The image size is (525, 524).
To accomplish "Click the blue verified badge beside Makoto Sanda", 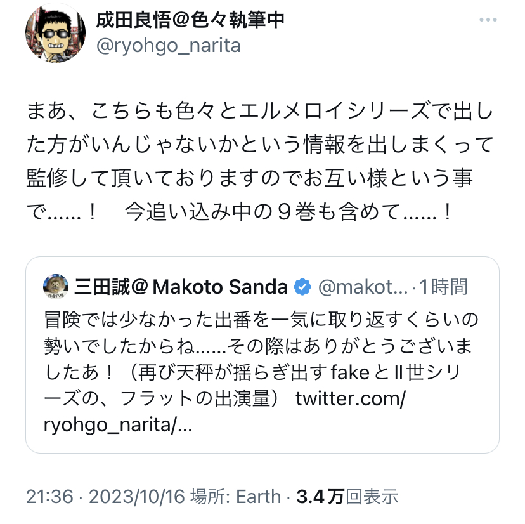I will (303, 287).
